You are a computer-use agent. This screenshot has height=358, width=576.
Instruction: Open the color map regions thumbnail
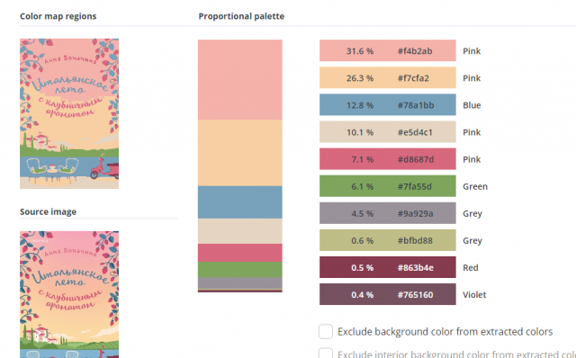[69, 113]
